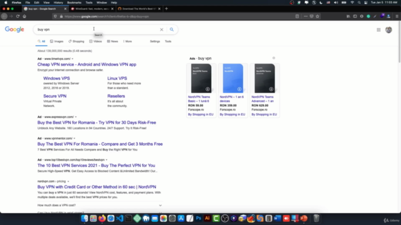
Task: Open the More search filters menu
Action: pos(127,41)
